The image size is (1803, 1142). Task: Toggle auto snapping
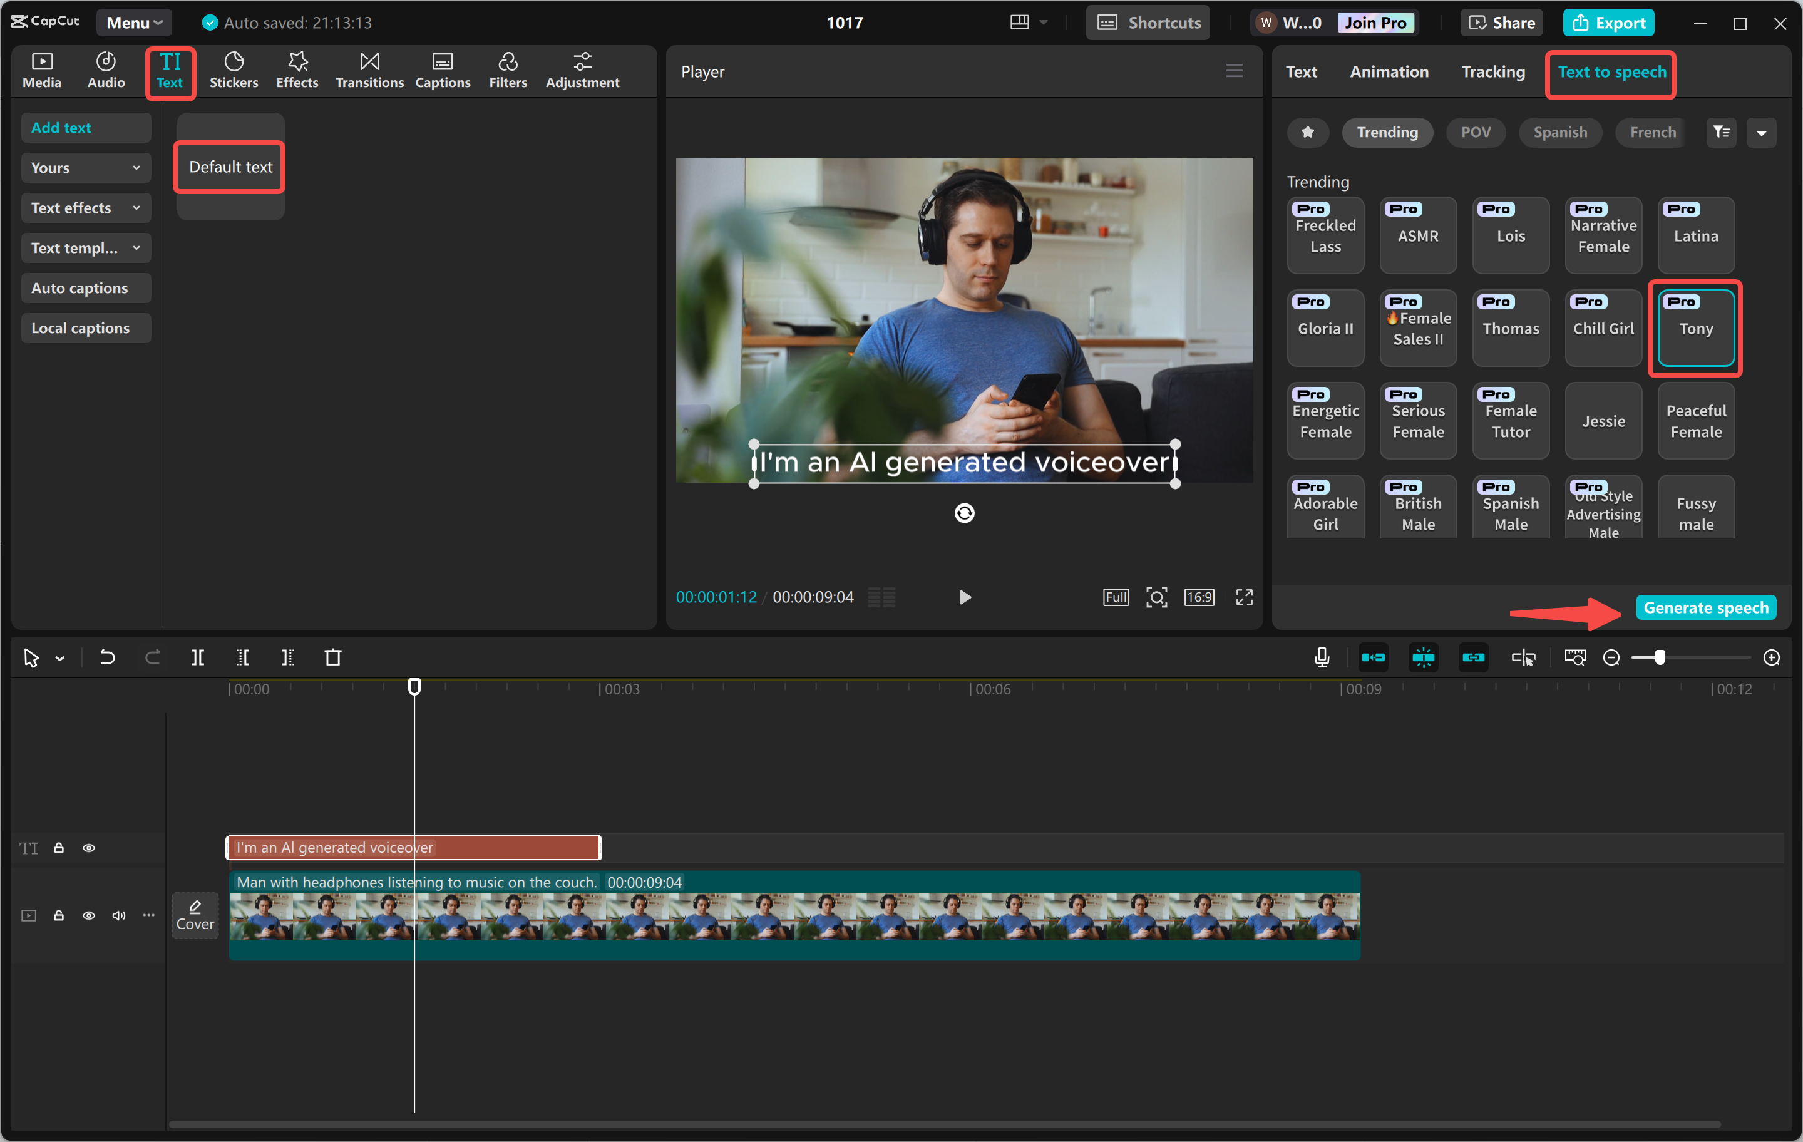[x=1422, y=657]
